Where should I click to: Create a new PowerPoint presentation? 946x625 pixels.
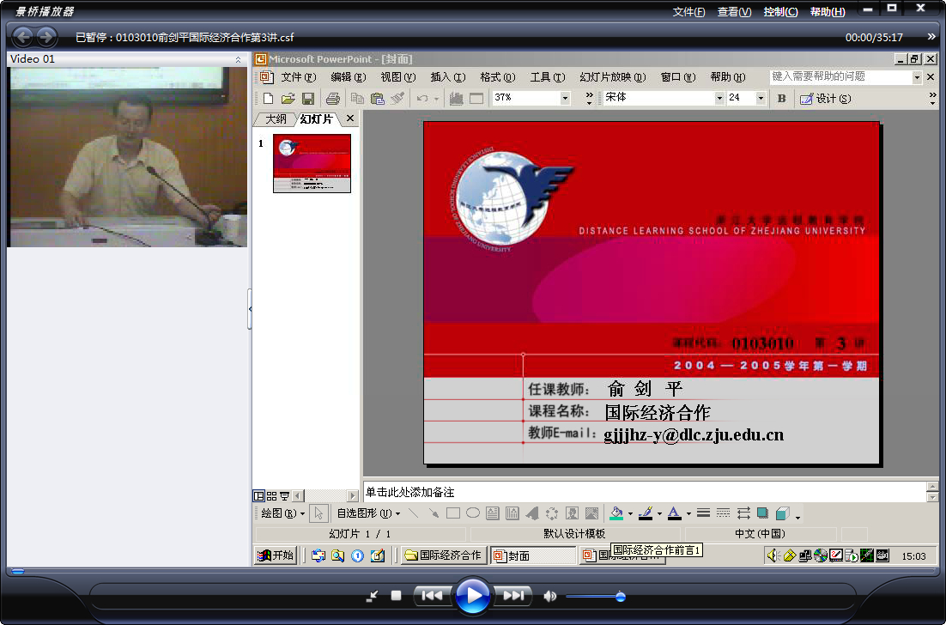tap(269, 99)
